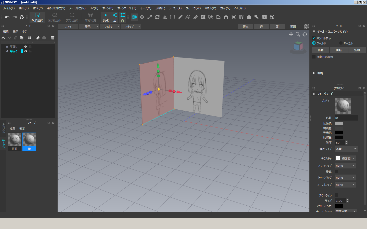The width and height of the screenshot is (367, 229).
Task: Open the アドオン(A) menu
Action: 175,8
